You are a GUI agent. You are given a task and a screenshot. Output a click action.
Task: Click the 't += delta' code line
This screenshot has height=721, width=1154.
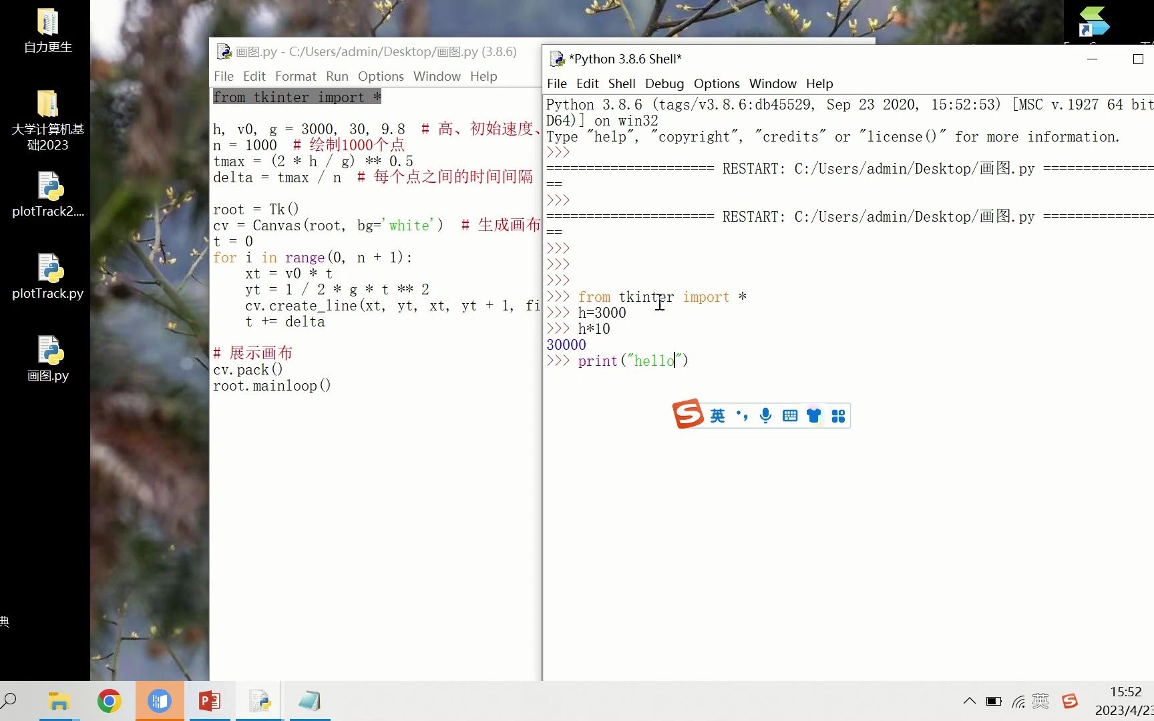[285, 322]
